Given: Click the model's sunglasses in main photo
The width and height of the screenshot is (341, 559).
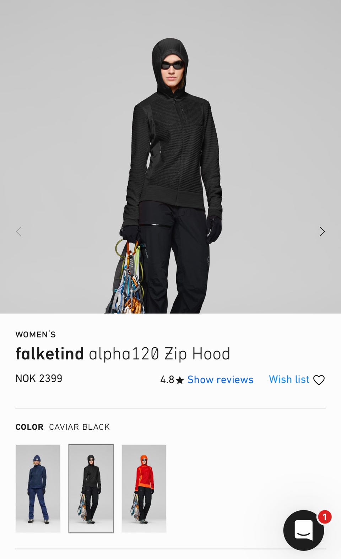Looking at the screenshot, I should coord(173,65).
